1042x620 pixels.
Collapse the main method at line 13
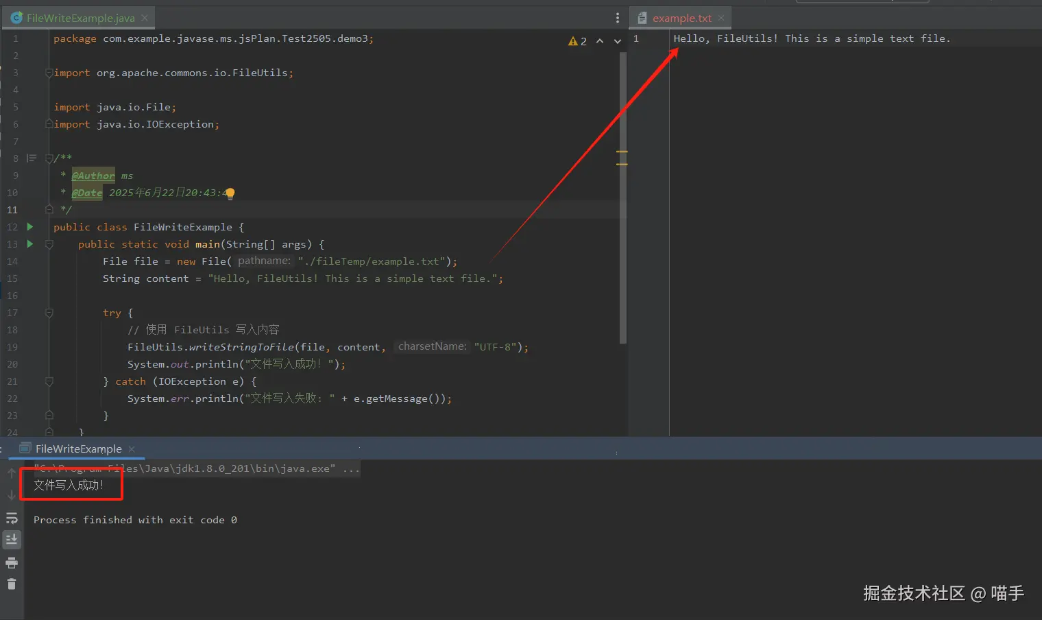coord(49,244)
